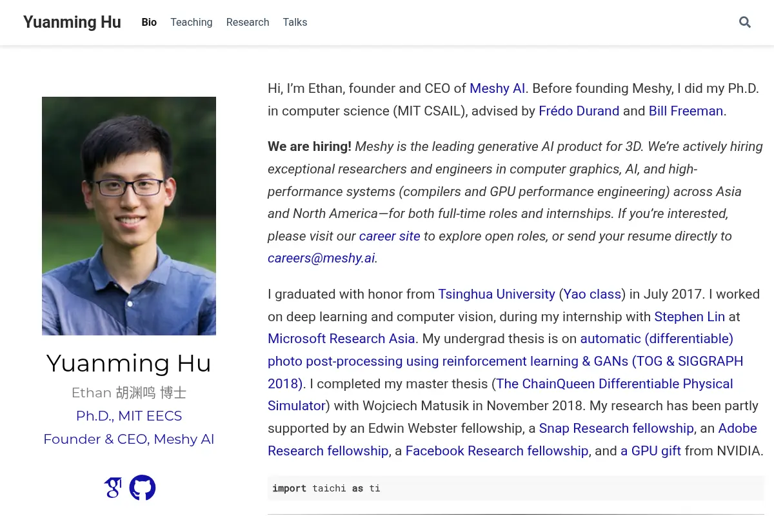Open the Yao class link
This screenshot has height=516, width=774.
click(x=592, y=294)
